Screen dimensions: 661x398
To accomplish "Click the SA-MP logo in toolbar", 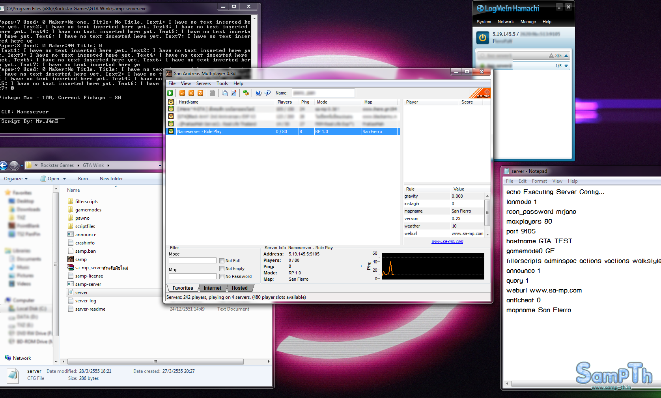I will (x=480, y=93).
